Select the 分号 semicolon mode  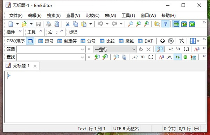(x=88, y=41)
